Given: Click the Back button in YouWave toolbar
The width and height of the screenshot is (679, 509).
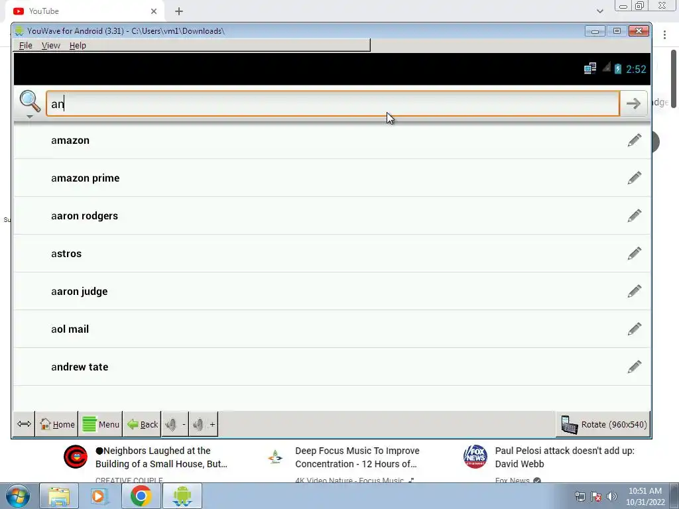Looking at the screenshot, I should pyautogui.click(x=142, y=424).
